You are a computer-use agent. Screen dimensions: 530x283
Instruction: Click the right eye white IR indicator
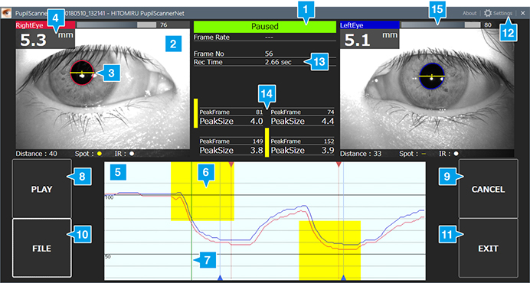tap(132, 153)
